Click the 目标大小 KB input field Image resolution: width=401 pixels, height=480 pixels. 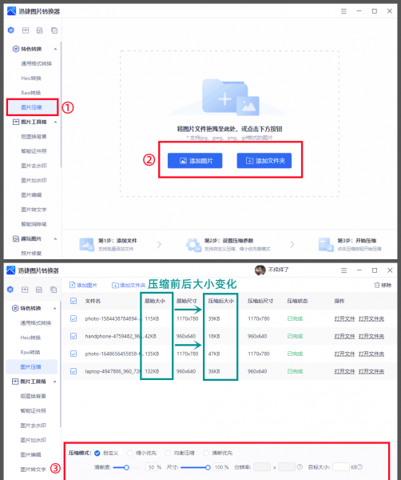click(341, 467)
